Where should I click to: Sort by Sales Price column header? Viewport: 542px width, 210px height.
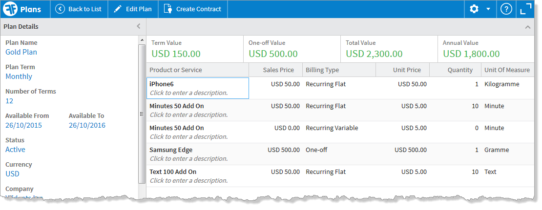pos(278,70)
